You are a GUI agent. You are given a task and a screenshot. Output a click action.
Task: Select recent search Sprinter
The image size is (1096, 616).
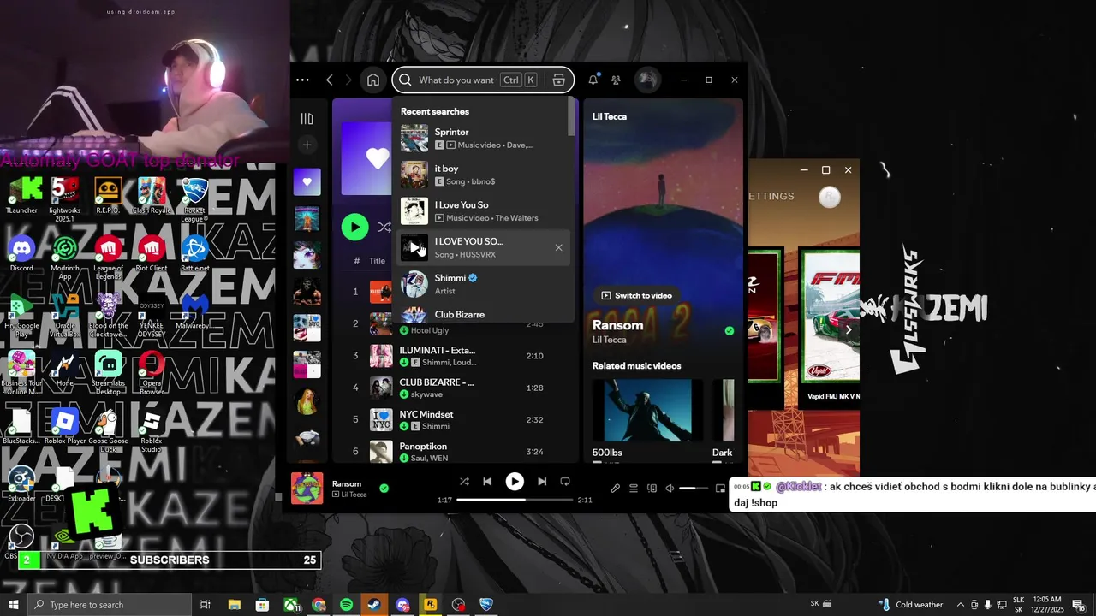(x=481, y=138)
